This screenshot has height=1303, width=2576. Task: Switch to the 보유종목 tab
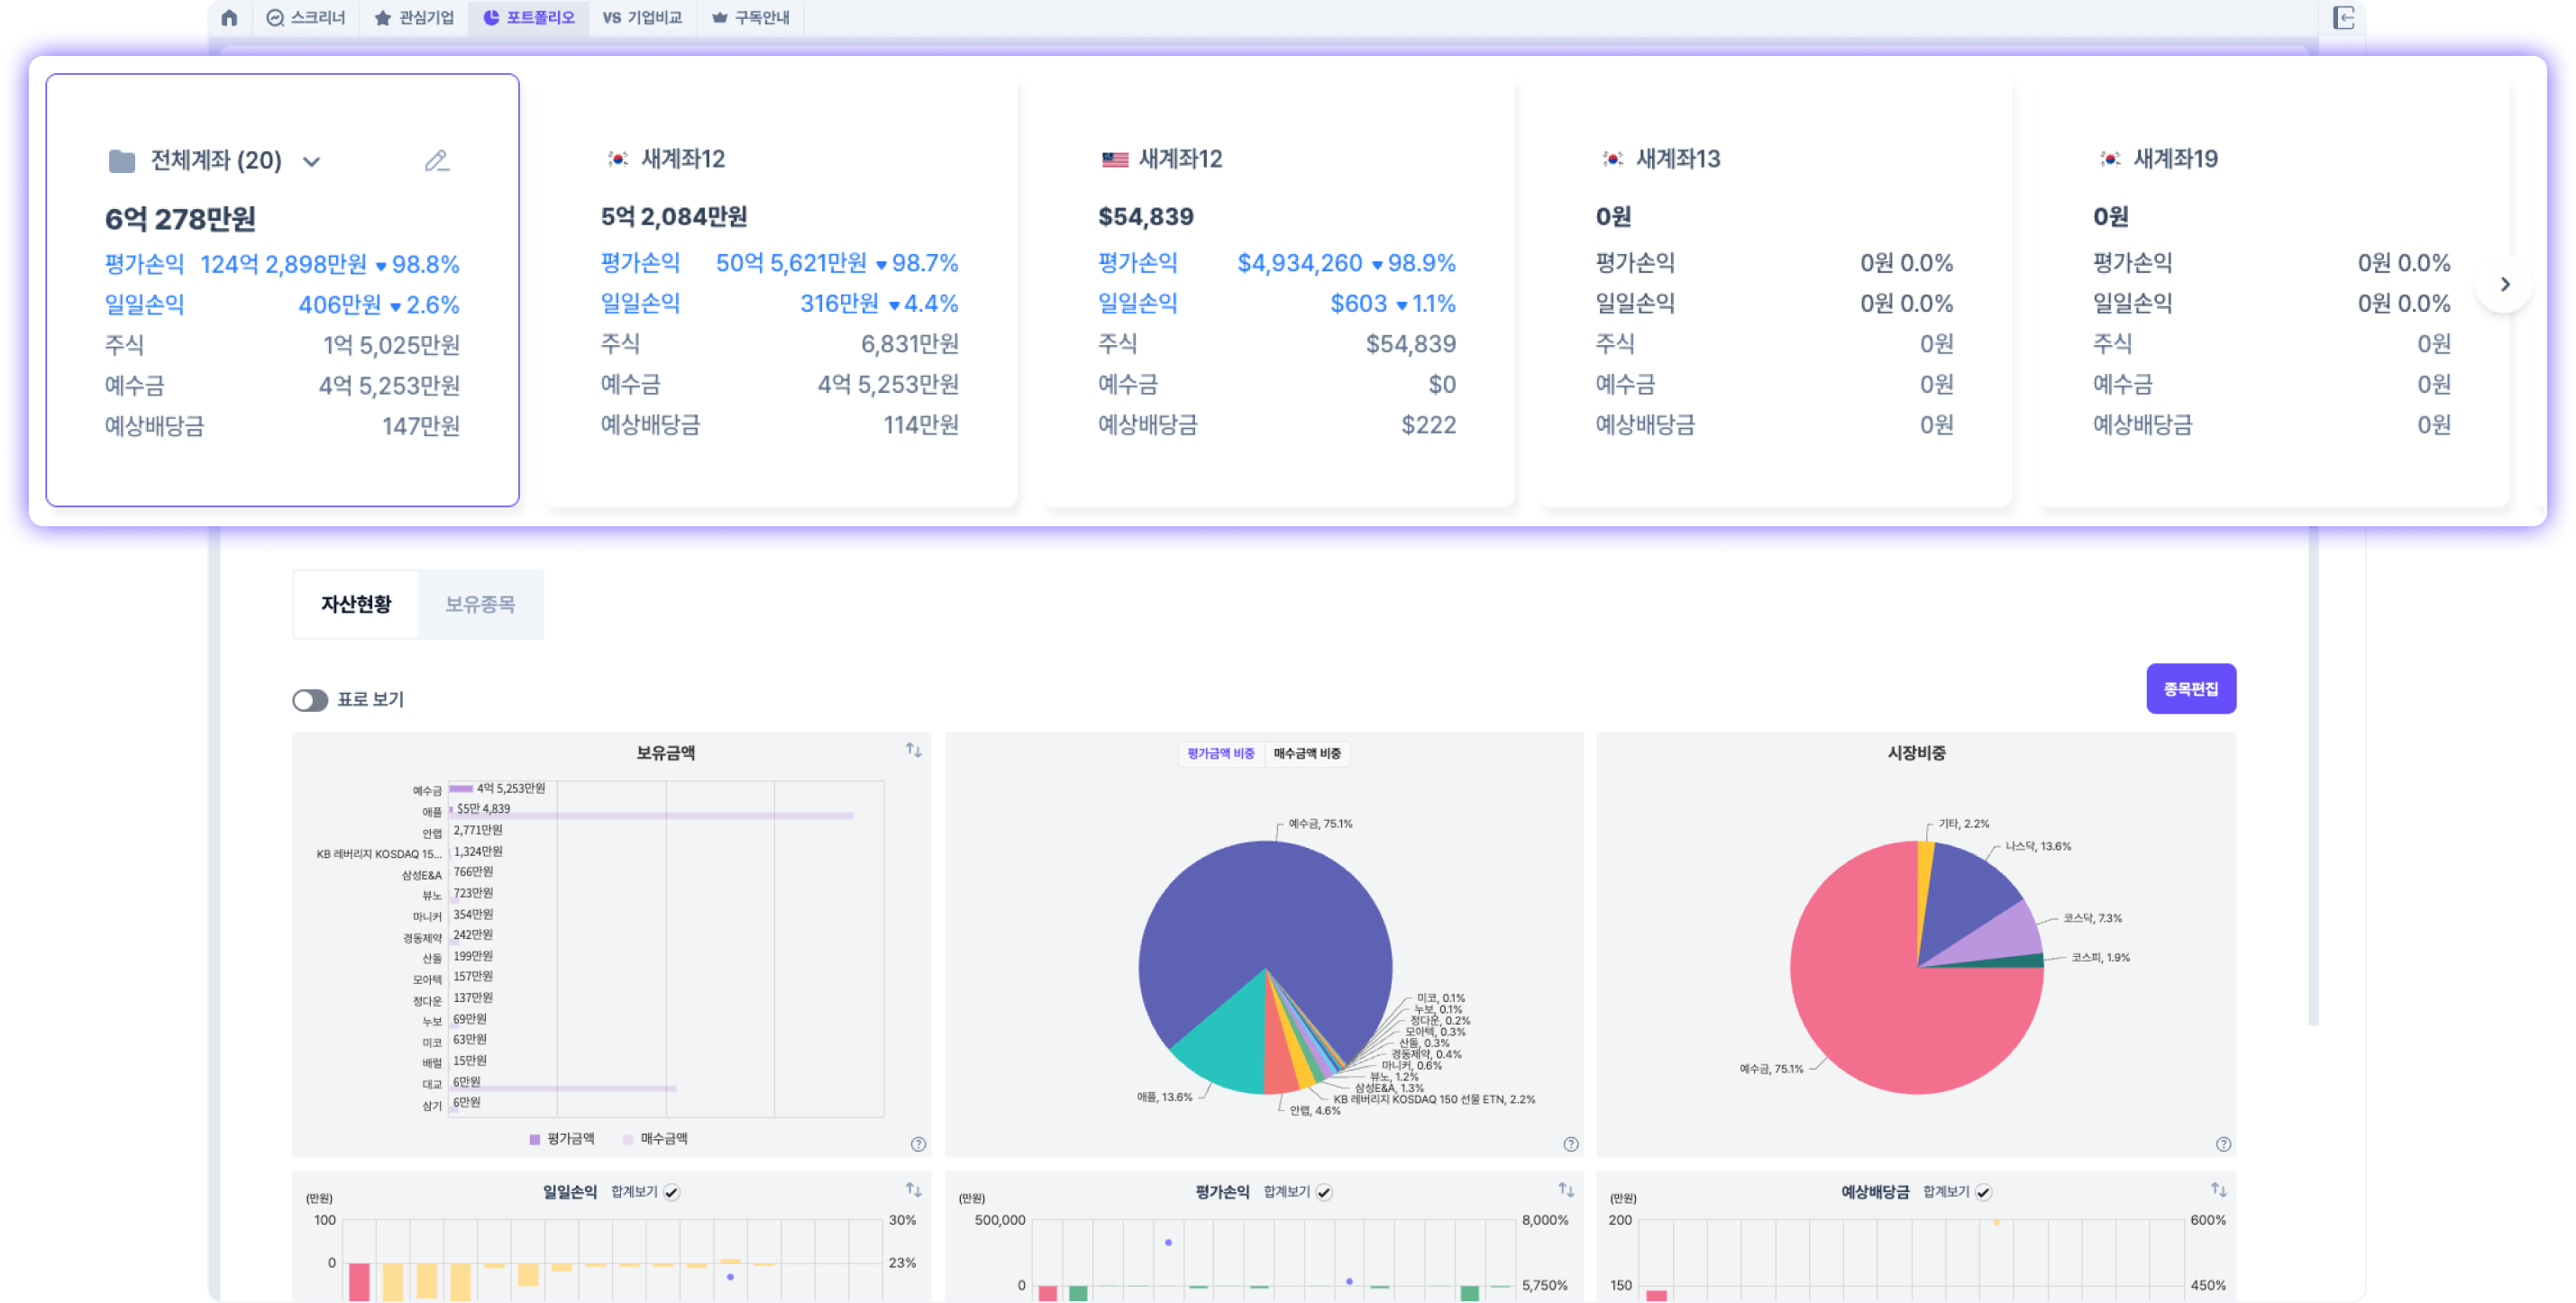pos(480,604)
